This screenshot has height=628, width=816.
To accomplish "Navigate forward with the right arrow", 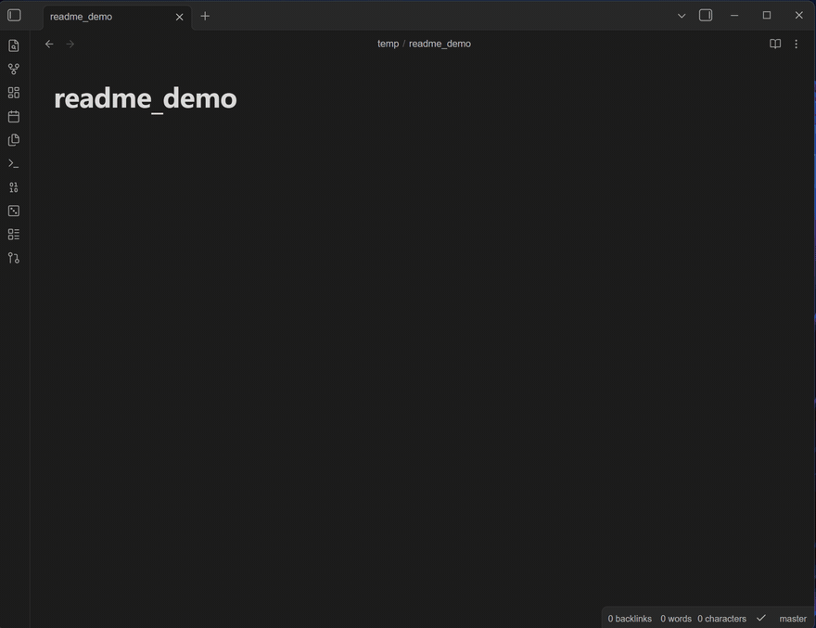I will [70, 44].
